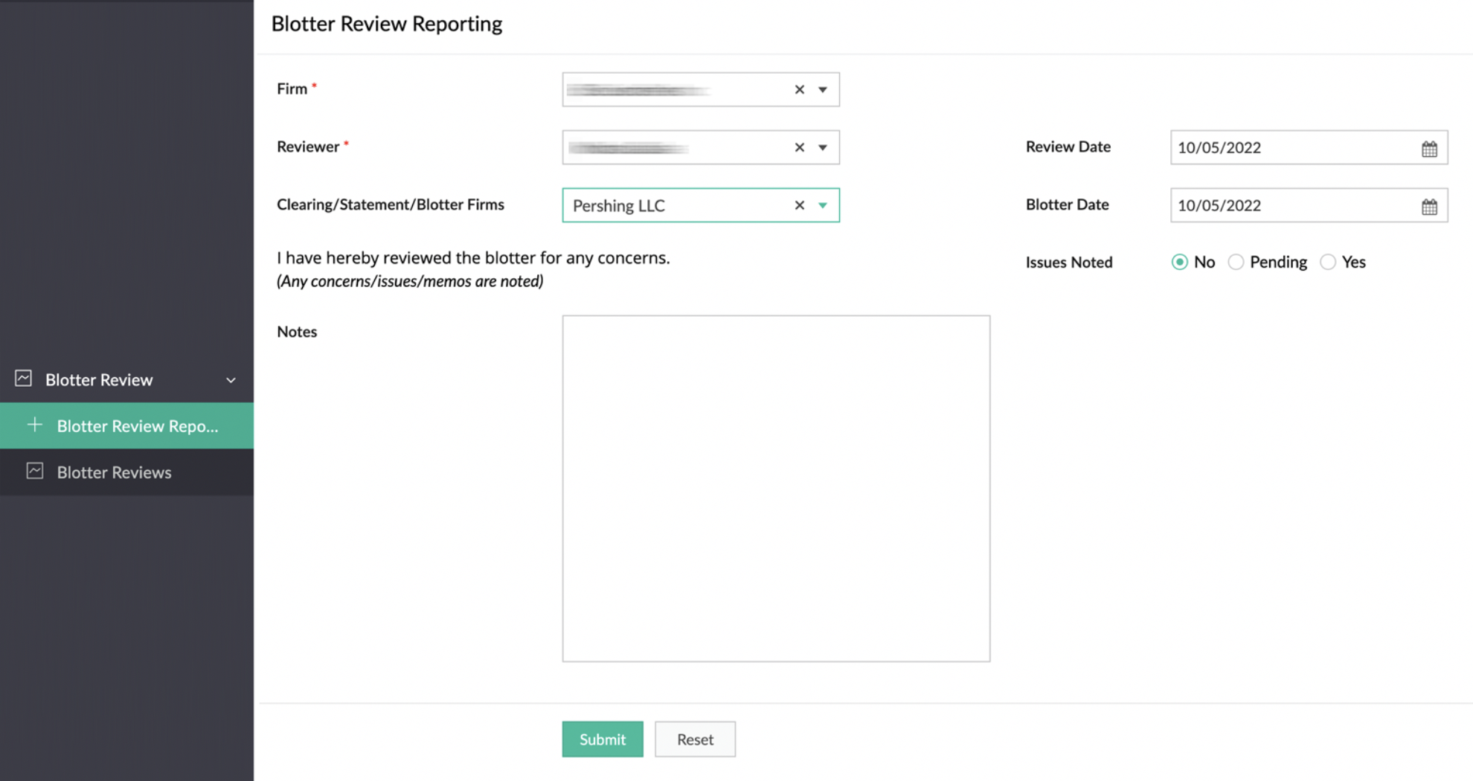
Task: Clear the Pershing LLC selection
Action: coord(799,205)
